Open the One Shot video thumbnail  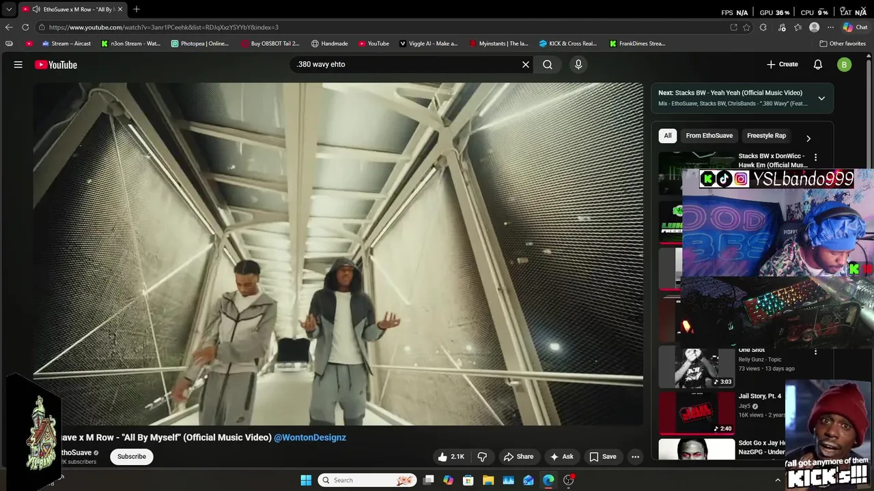tap(696, 367)
